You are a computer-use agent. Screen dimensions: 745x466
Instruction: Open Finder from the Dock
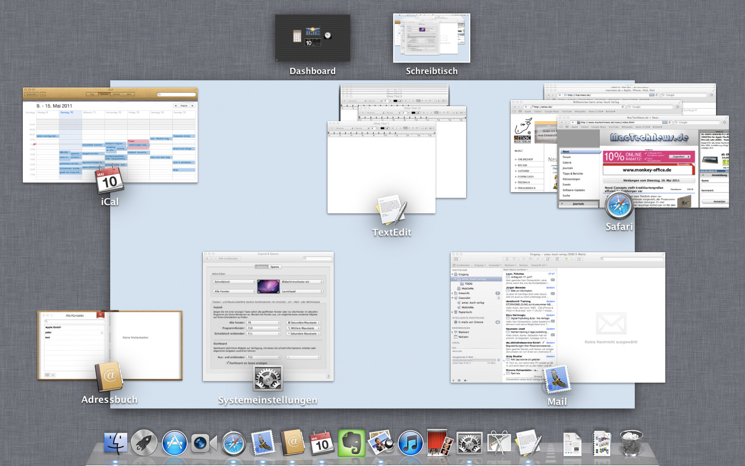tap(116, 444)
